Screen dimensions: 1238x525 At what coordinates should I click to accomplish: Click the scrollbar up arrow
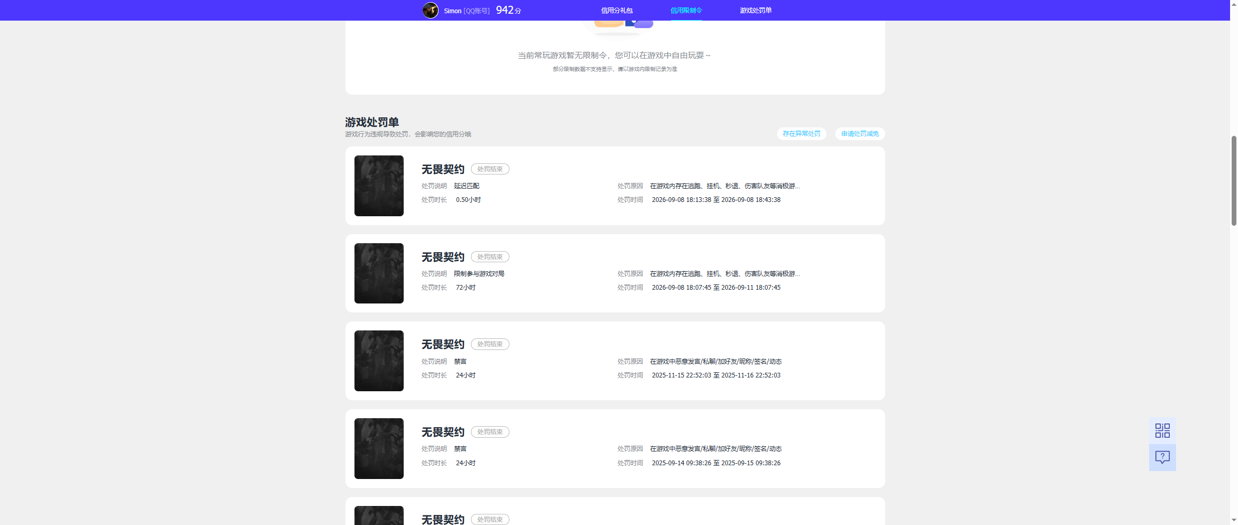pos(1234,4)
